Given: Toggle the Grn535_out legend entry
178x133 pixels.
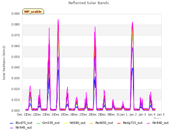Looking at the screenshot, I should [x=48, y=123].
